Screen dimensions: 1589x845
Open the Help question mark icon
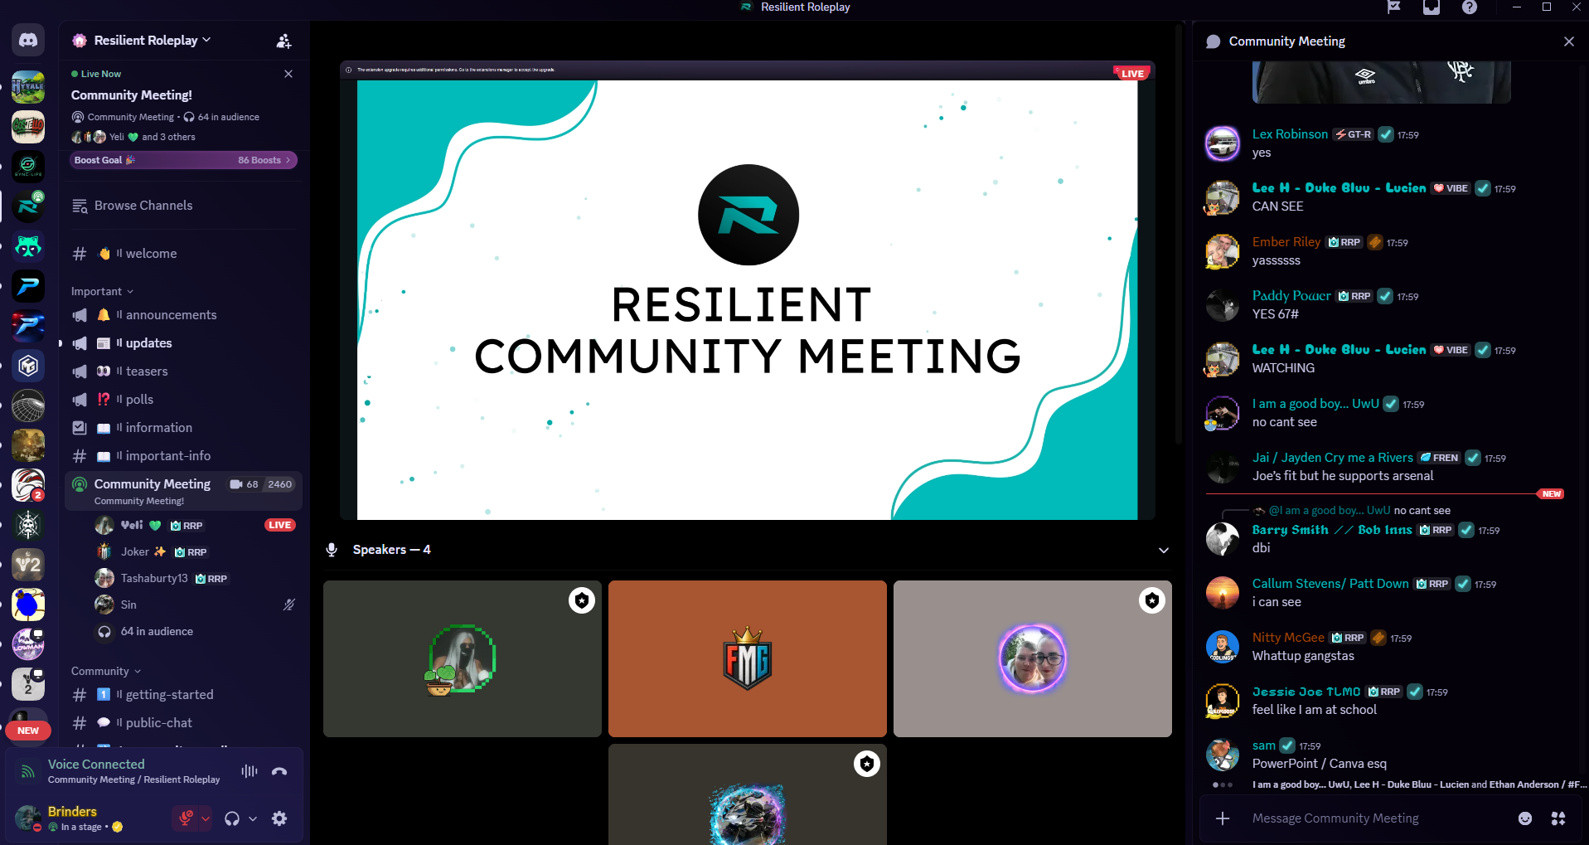click(1470, 7)
